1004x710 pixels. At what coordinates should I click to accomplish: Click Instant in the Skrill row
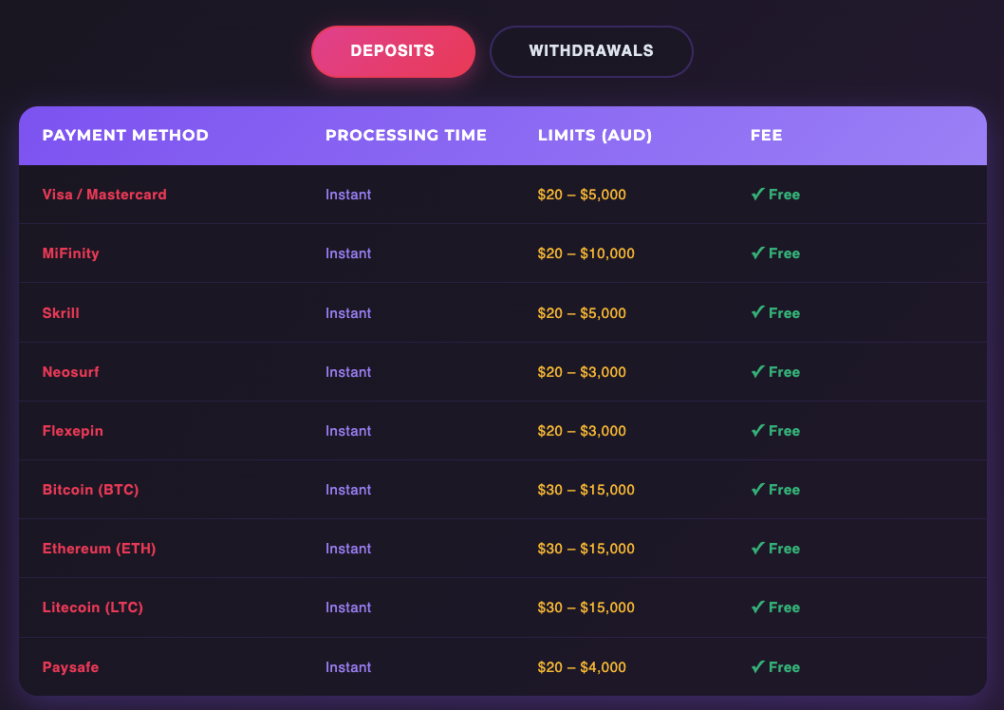coord(348,313)
